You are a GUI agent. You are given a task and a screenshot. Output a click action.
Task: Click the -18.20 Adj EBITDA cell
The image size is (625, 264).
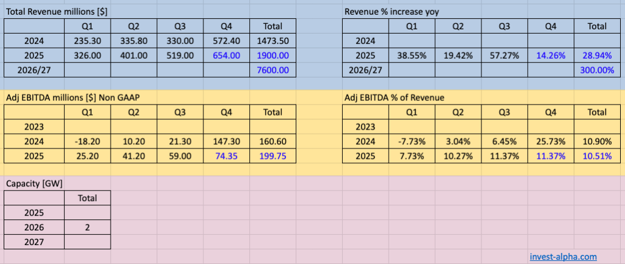tap(88, 141)
